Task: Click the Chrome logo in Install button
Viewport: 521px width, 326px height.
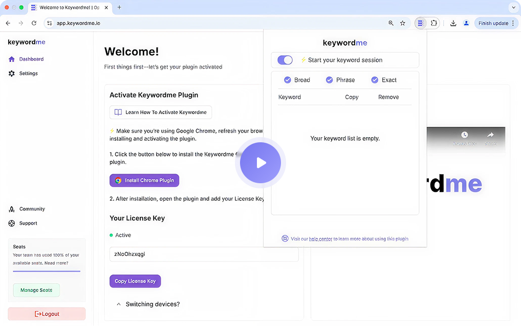Action: [x=118, y=181]
